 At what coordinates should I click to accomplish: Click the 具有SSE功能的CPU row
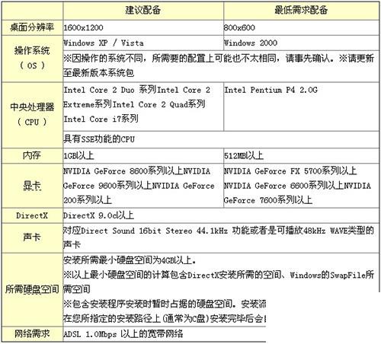221,139
